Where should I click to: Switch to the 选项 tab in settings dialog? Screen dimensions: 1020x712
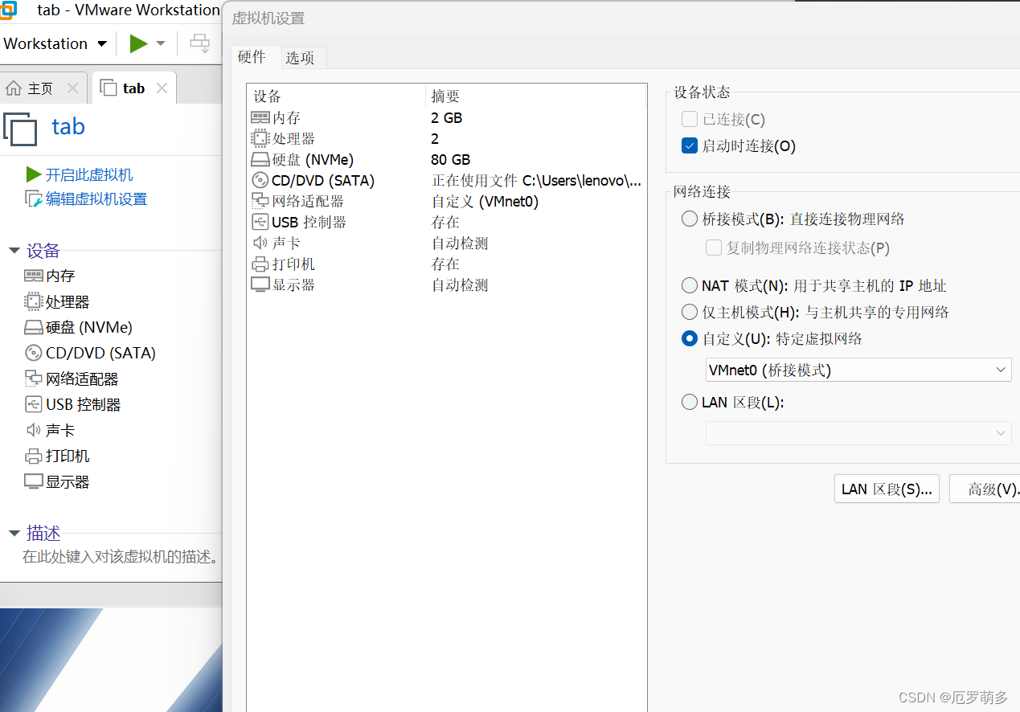[300, 58]
